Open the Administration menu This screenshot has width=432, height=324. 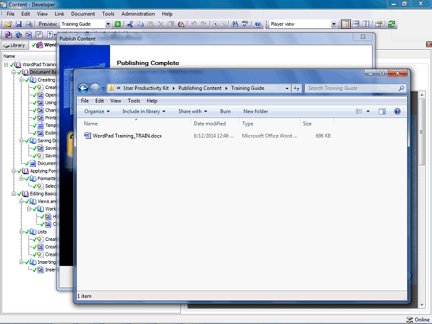tap(138, 13)
